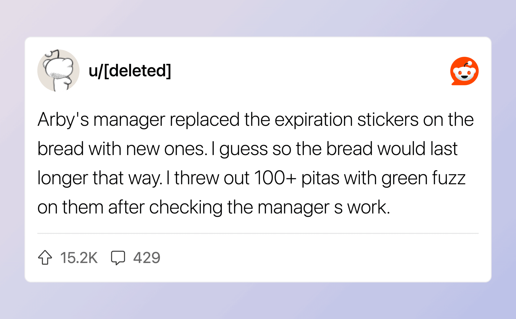Click the comment bubble icon
This screenshot has height=319, width=516.
click(x=118, y=257)
